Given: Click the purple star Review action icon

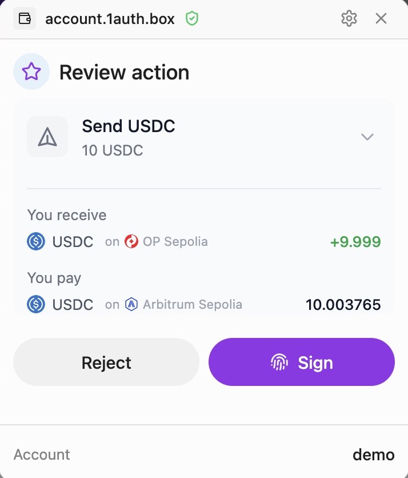Looking at the screenshot, I should [31, 71].
